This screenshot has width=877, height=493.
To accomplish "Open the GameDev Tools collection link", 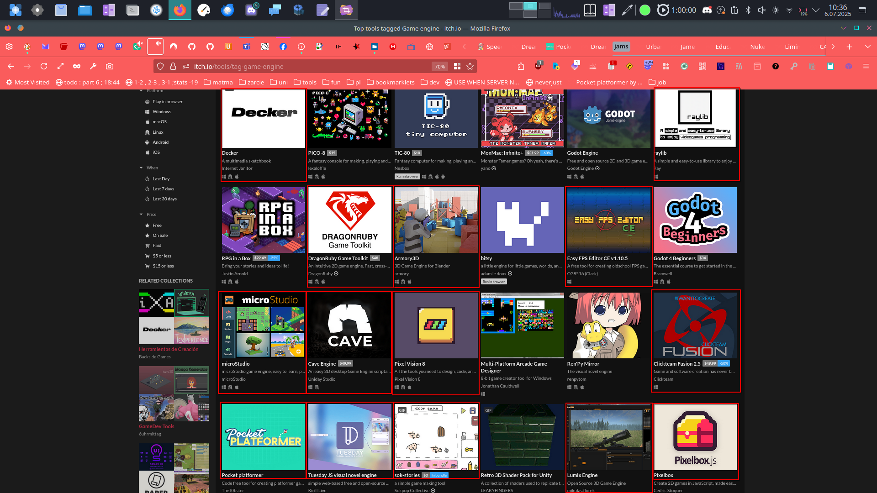I will 157,426.
